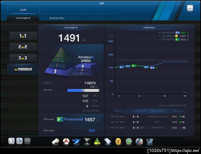Click the 50% win rate progress bar
This screenshot has height=154, width=201.
click(x=83, y=91)
